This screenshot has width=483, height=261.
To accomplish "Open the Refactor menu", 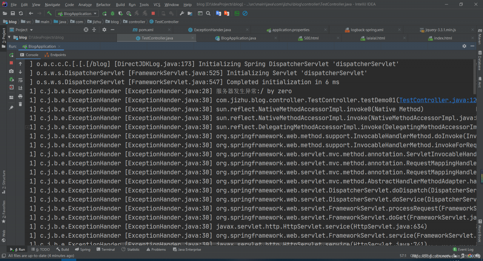I will pos(103,5).
